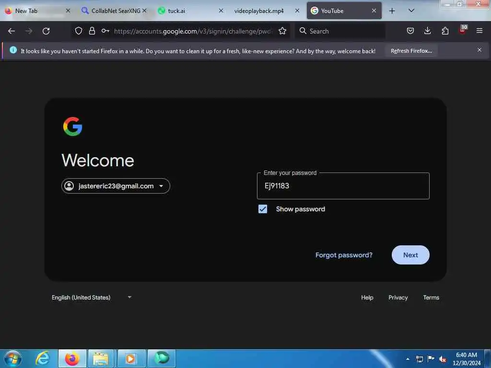Click the uBlock extension icon showing 30
Viewport: 491px width, 368px height.
463,30
